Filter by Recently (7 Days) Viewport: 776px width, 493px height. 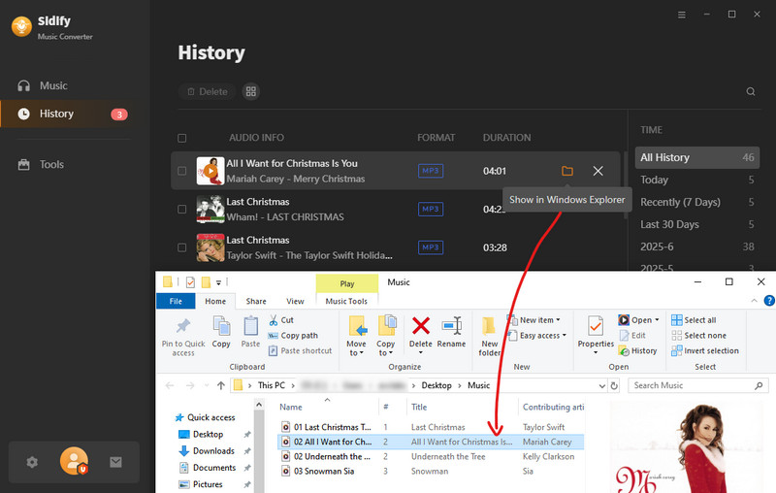696,202
